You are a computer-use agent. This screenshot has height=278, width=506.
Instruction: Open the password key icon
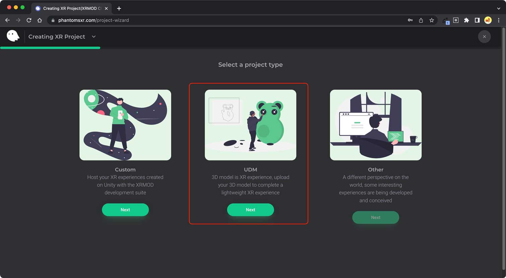point(410,20)
